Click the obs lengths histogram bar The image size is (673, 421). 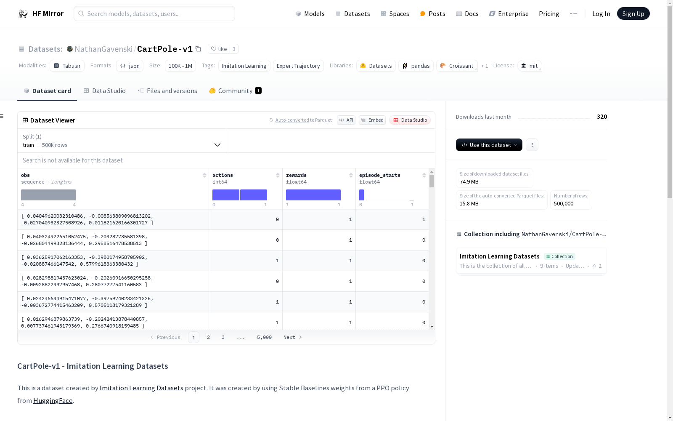48,195
